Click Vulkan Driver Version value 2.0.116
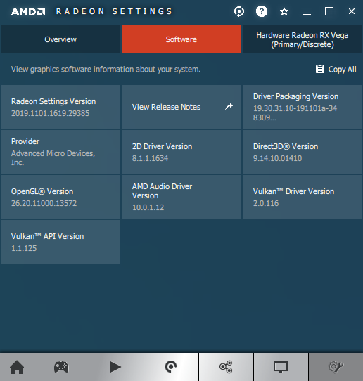The width and height of the screenshot is (363, 381). point(266,203)
